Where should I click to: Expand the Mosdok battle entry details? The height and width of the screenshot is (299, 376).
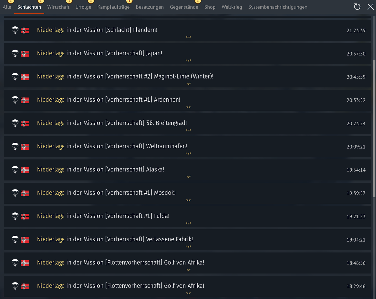[x=188, y=200]
